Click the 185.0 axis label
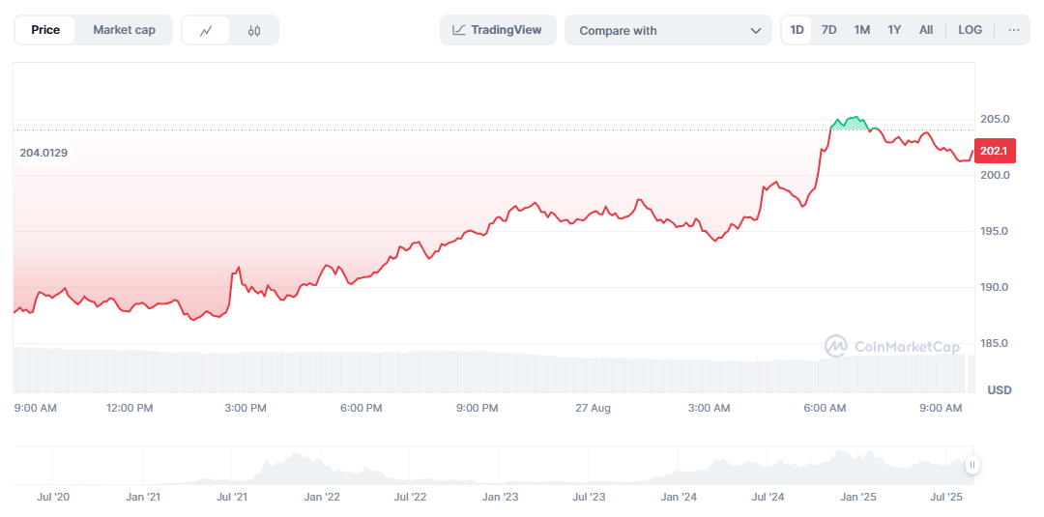This screenshot has height=517, width=1044. click(x=995, y=343)
